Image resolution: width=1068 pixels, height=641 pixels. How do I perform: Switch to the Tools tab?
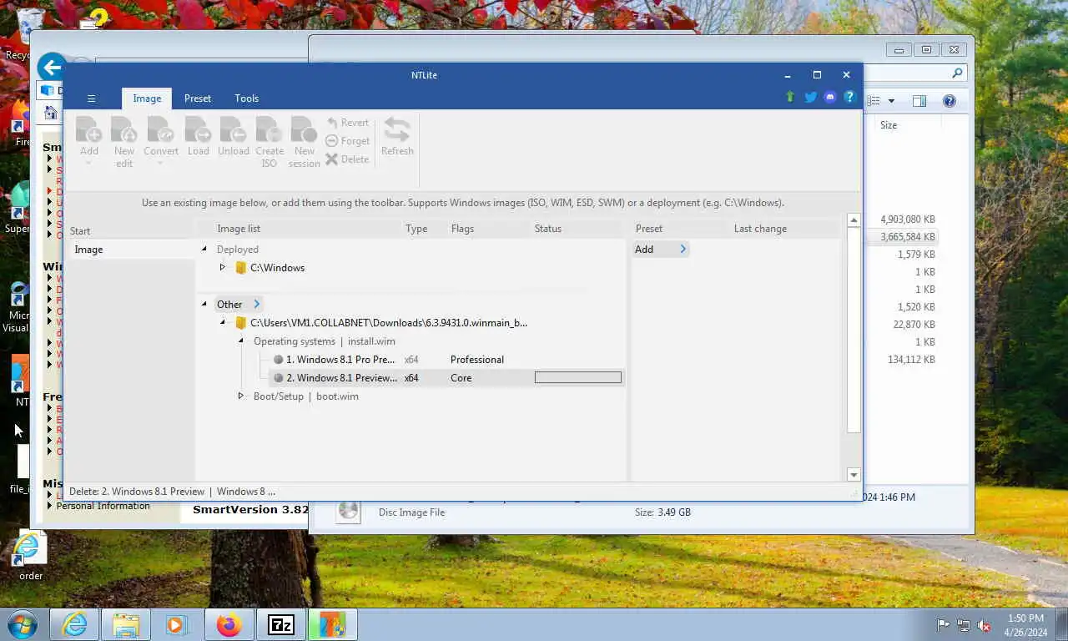point(246,98)
